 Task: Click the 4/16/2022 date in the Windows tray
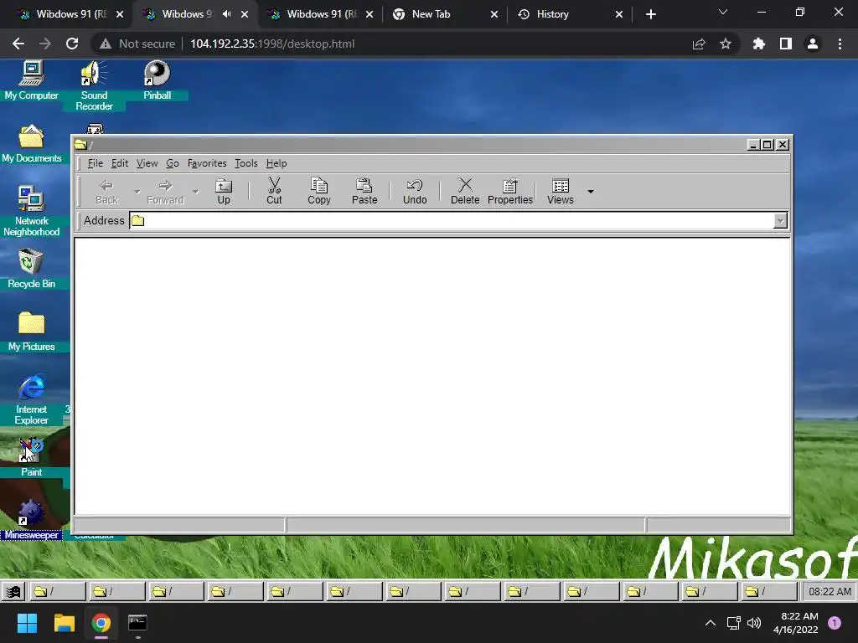pyautogui.click(x=796, y=630)
